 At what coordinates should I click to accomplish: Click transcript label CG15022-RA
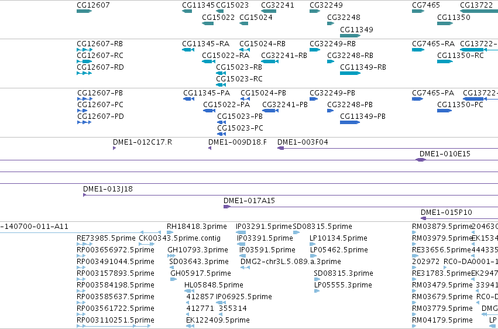pyautogui.click(x=225, y=55)
